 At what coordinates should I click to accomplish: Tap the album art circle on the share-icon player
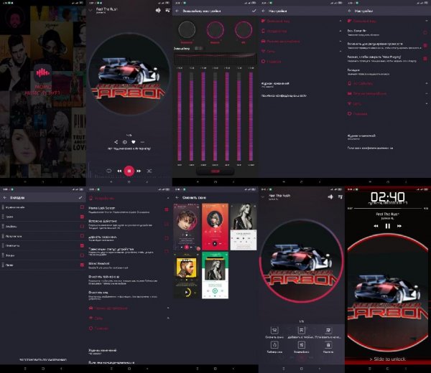[129, 74]
